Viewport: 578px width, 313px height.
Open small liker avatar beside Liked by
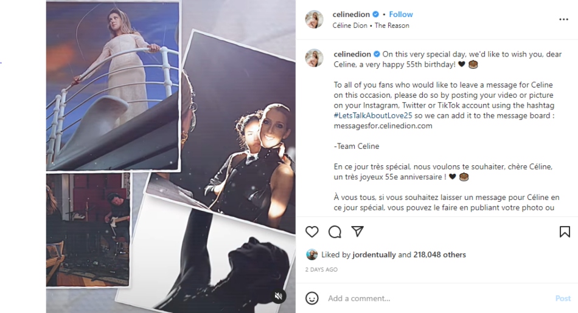coord(312,255)
